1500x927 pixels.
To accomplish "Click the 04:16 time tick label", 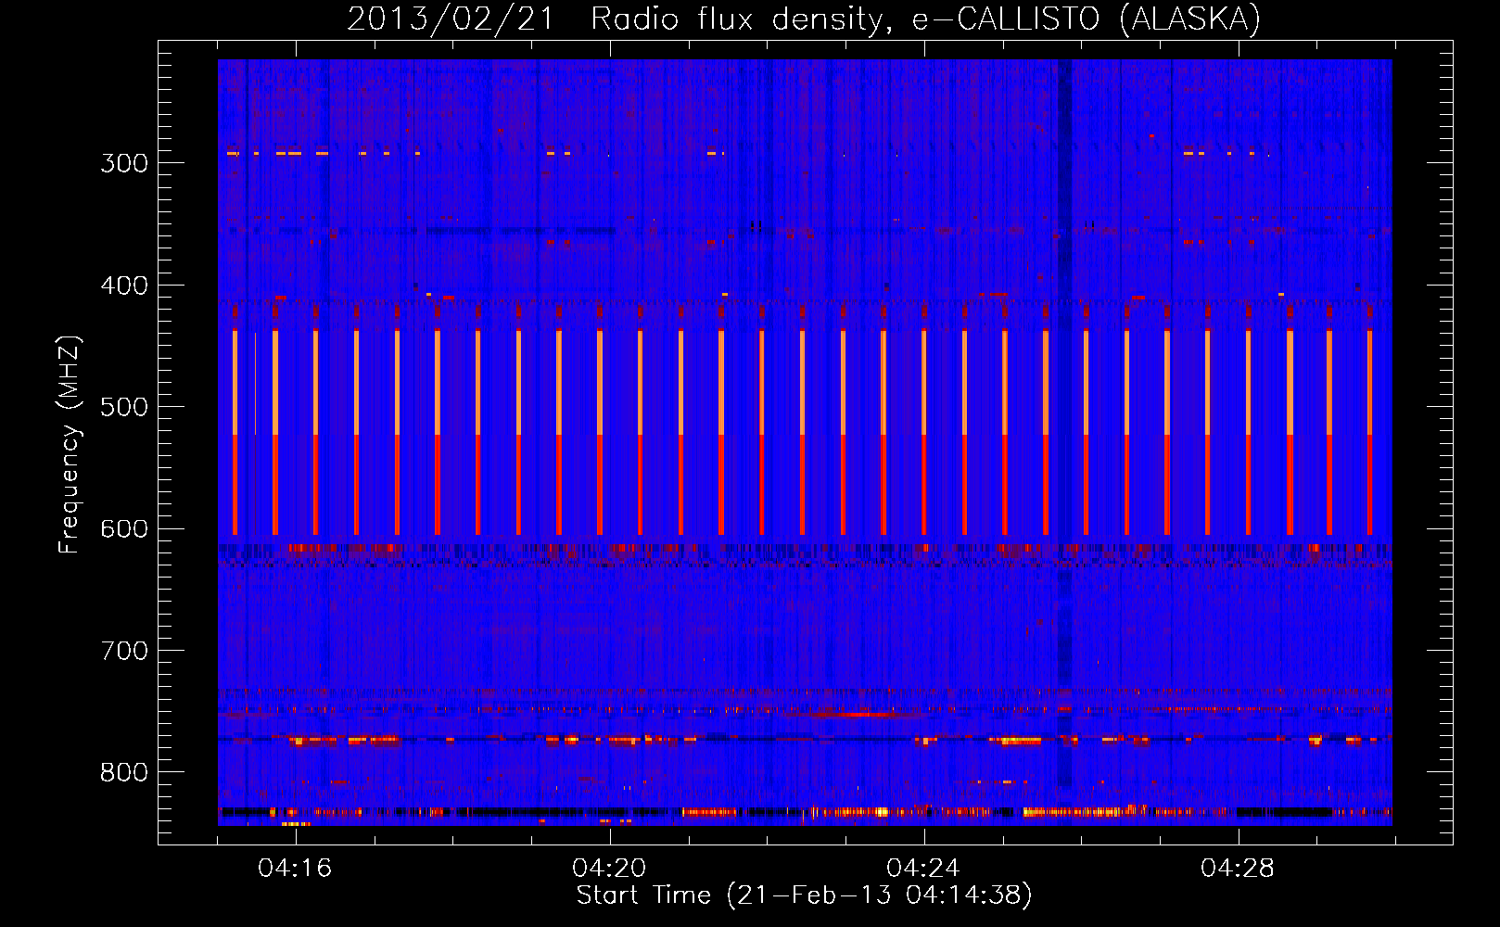I will point(295,869).
